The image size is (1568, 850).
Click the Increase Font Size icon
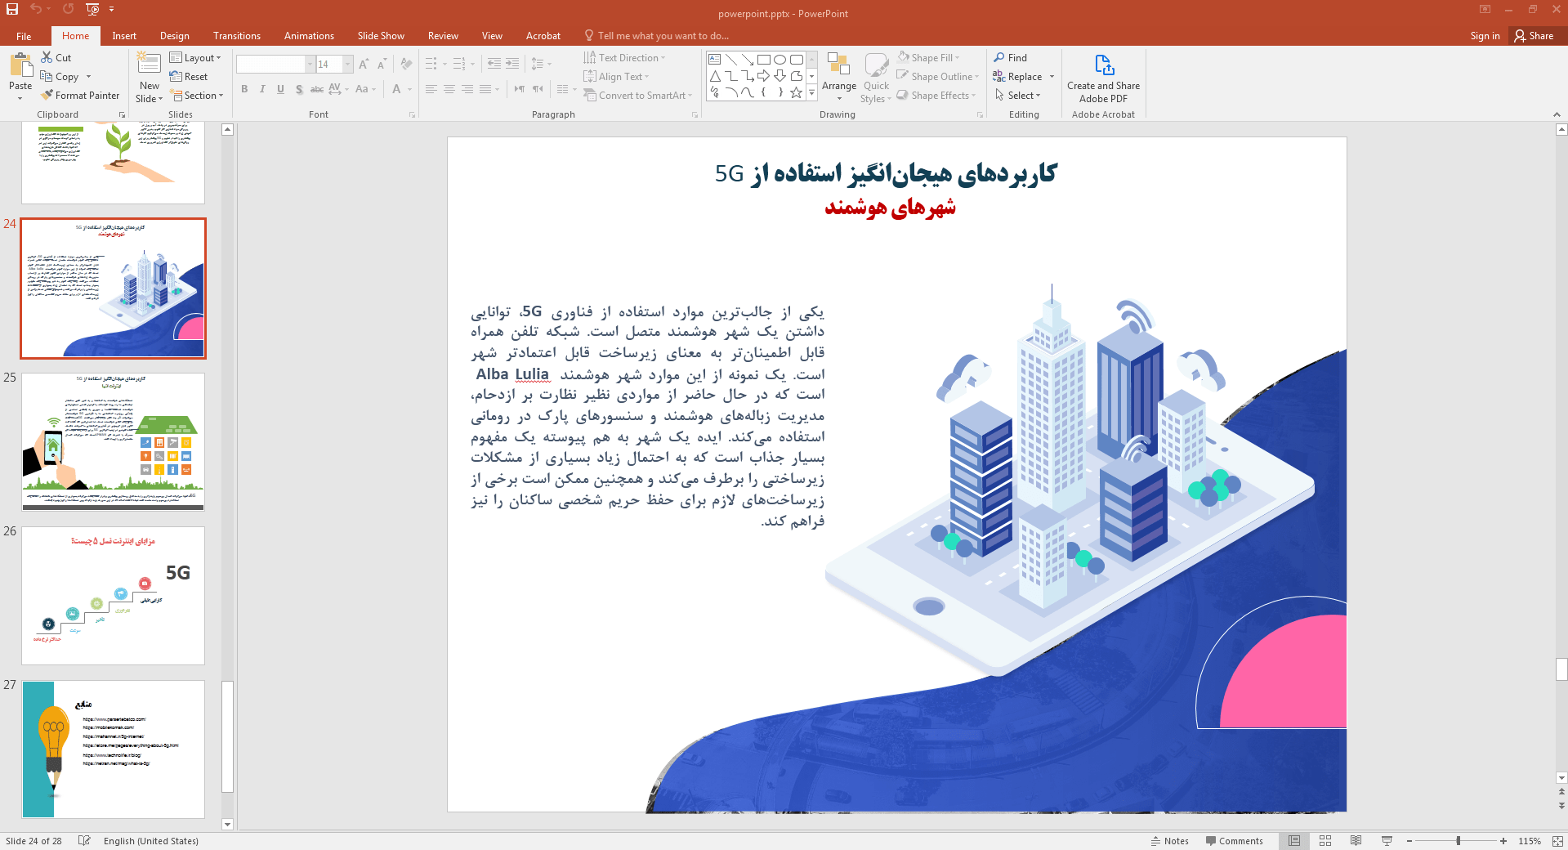(364, 64)
